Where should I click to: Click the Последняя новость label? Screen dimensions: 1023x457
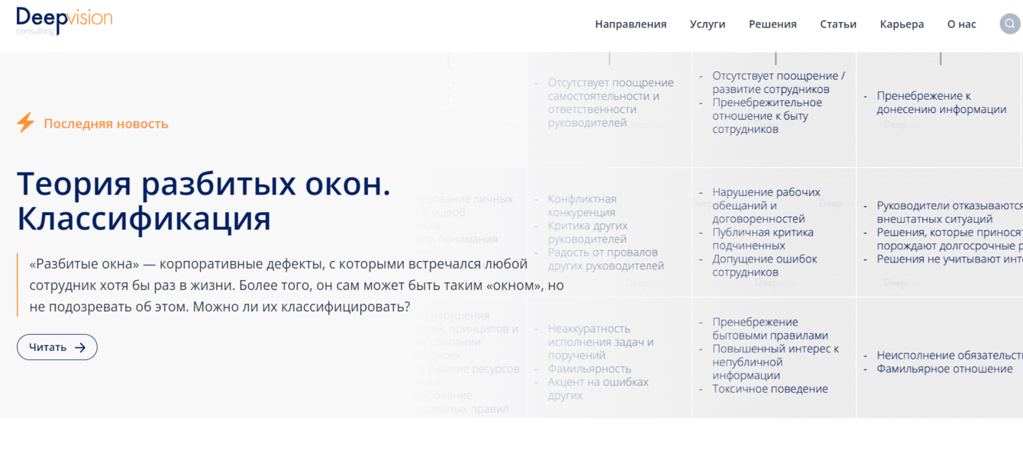[x=106, y=124]
